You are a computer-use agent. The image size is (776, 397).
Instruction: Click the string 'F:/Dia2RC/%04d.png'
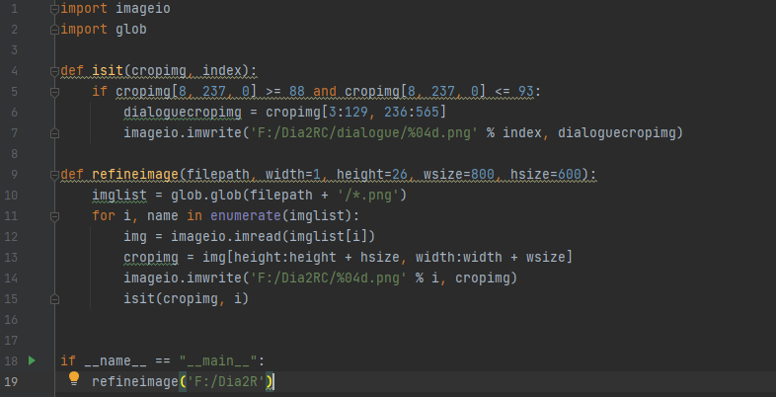coord(329,278)
